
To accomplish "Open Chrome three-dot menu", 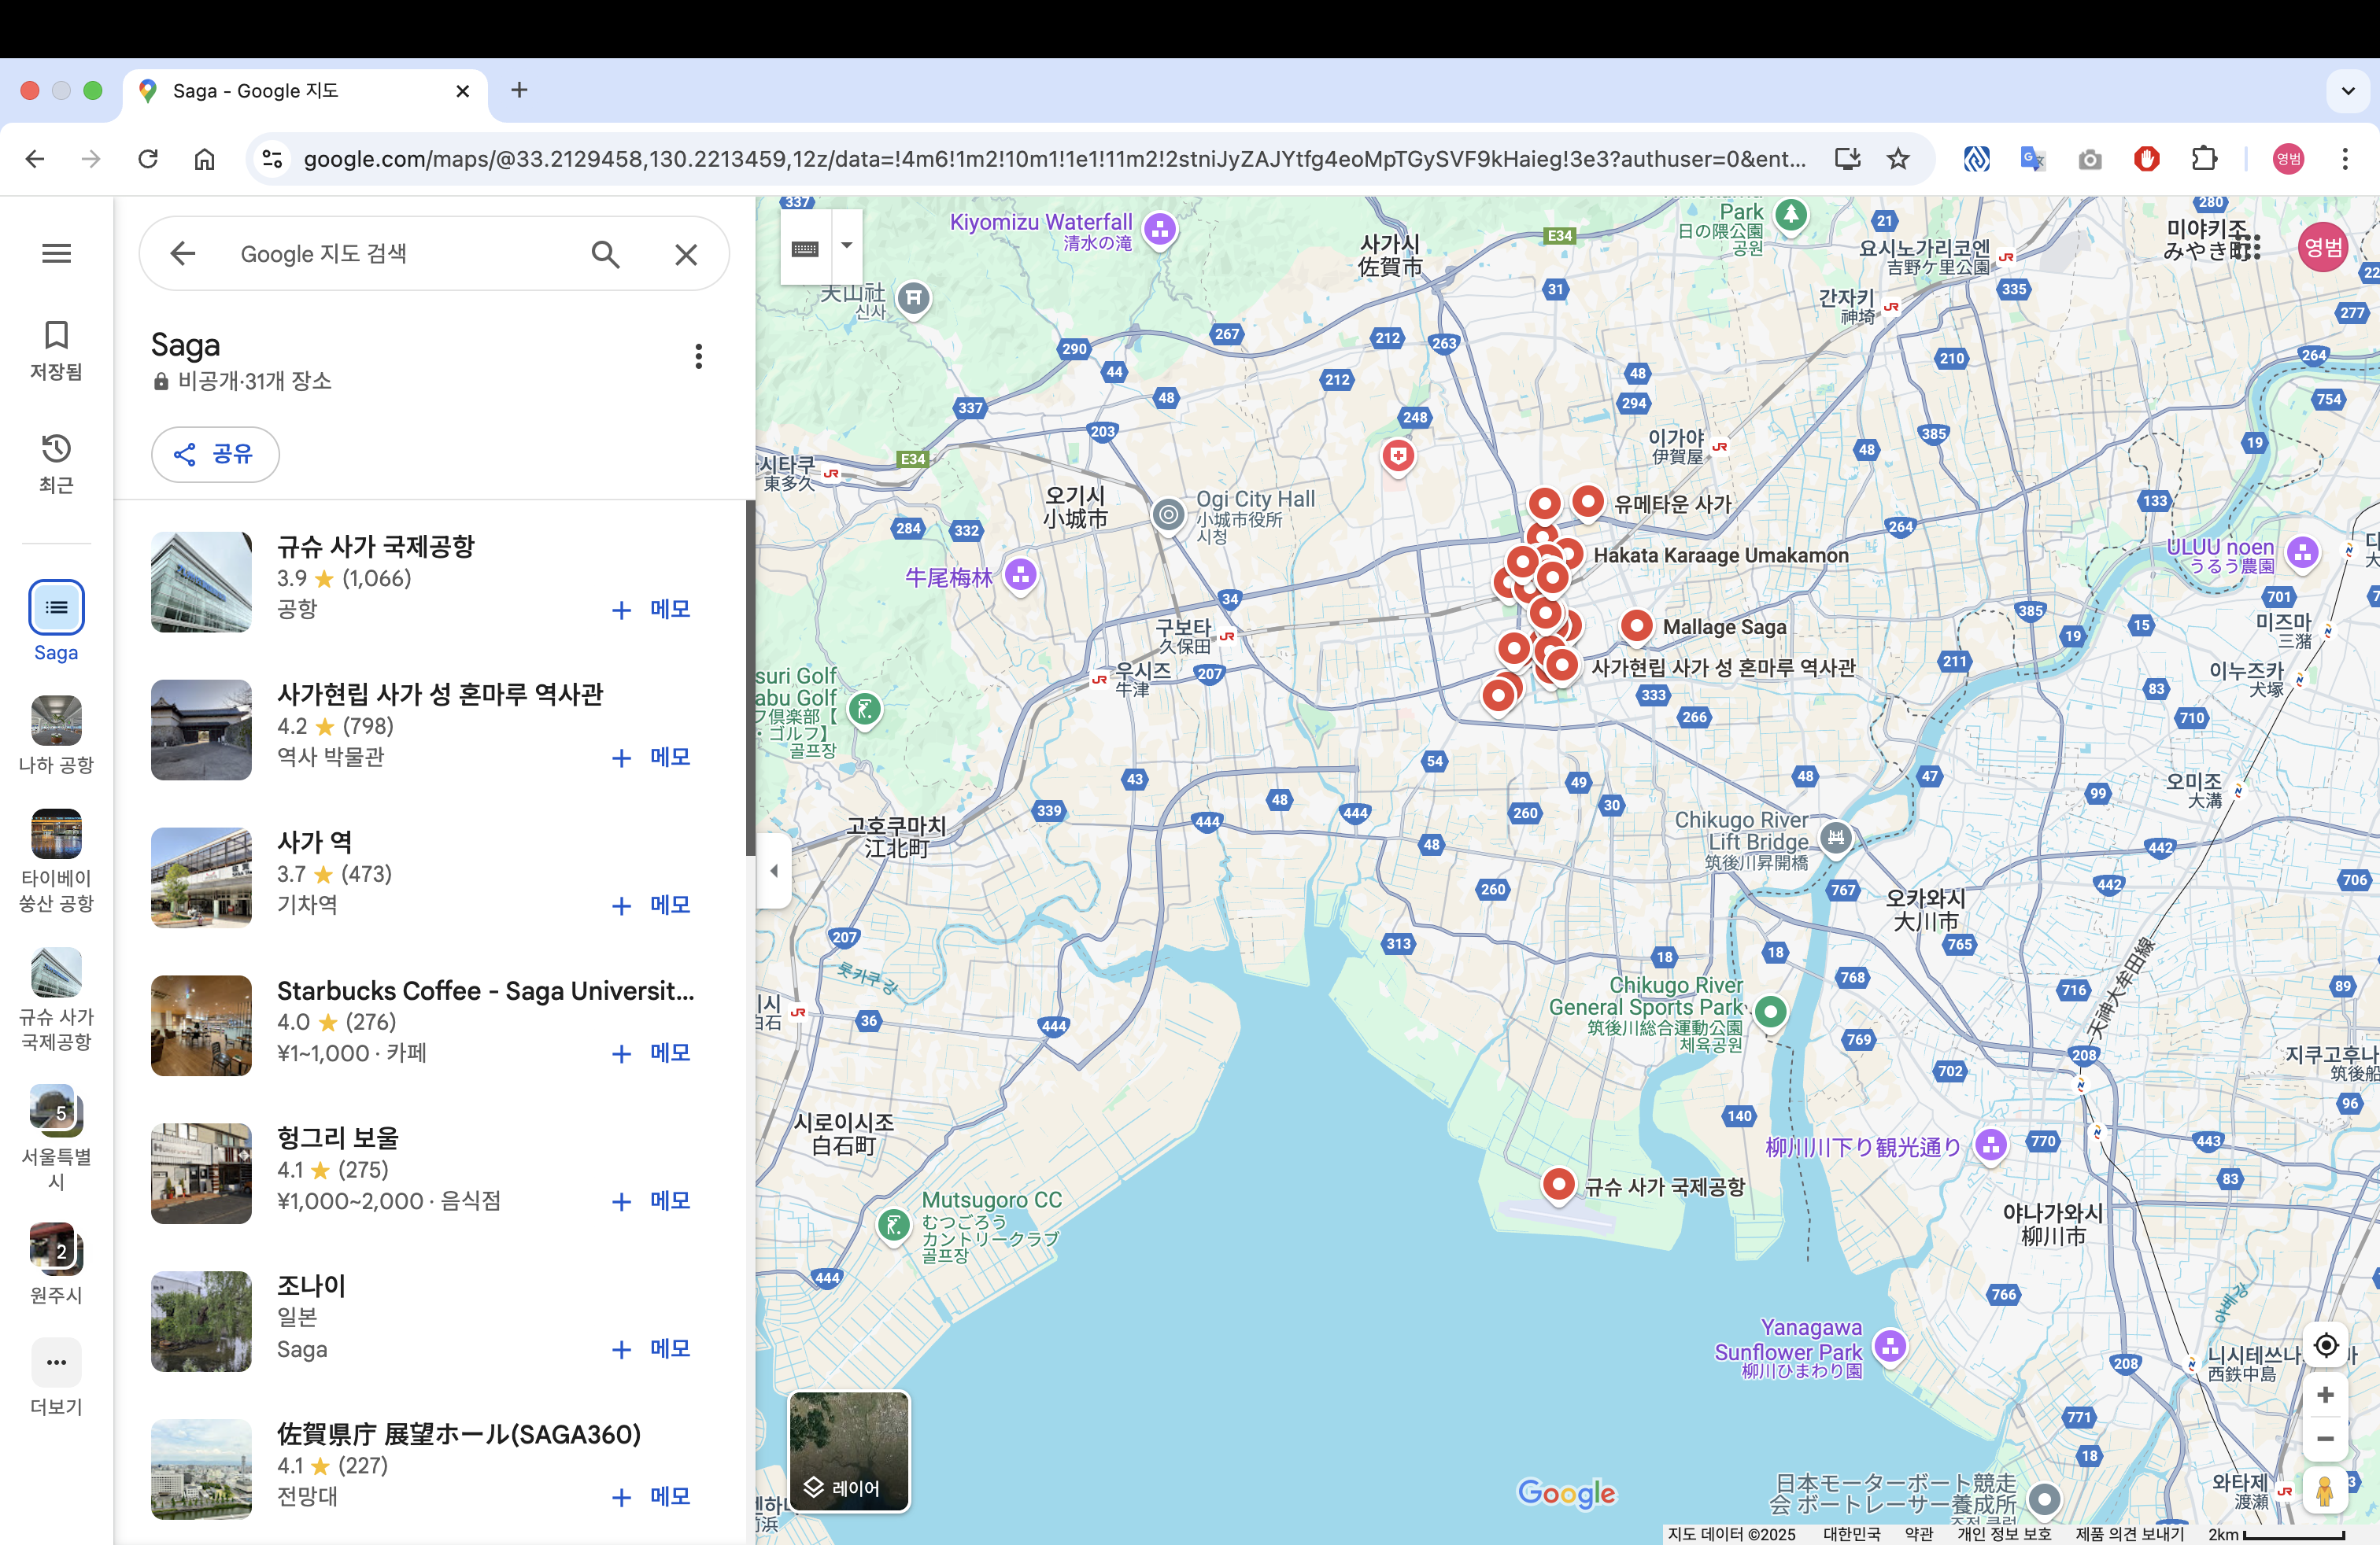I will [x=2345, y=159].
